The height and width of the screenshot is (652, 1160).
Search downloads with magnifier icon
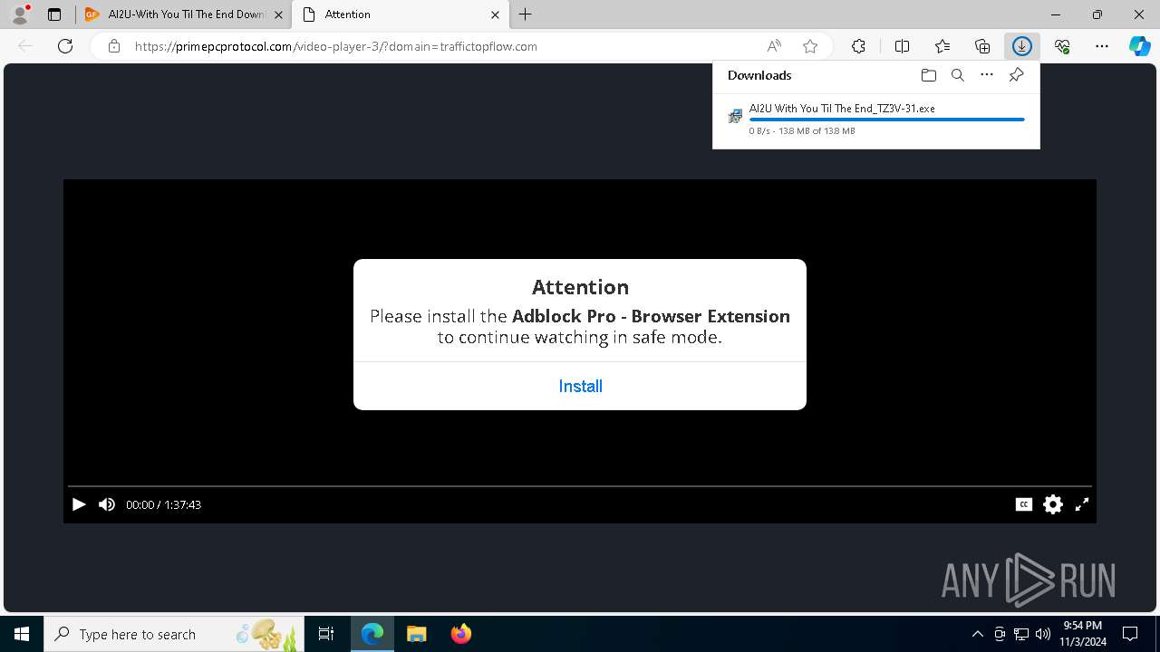tap(957, 75)
